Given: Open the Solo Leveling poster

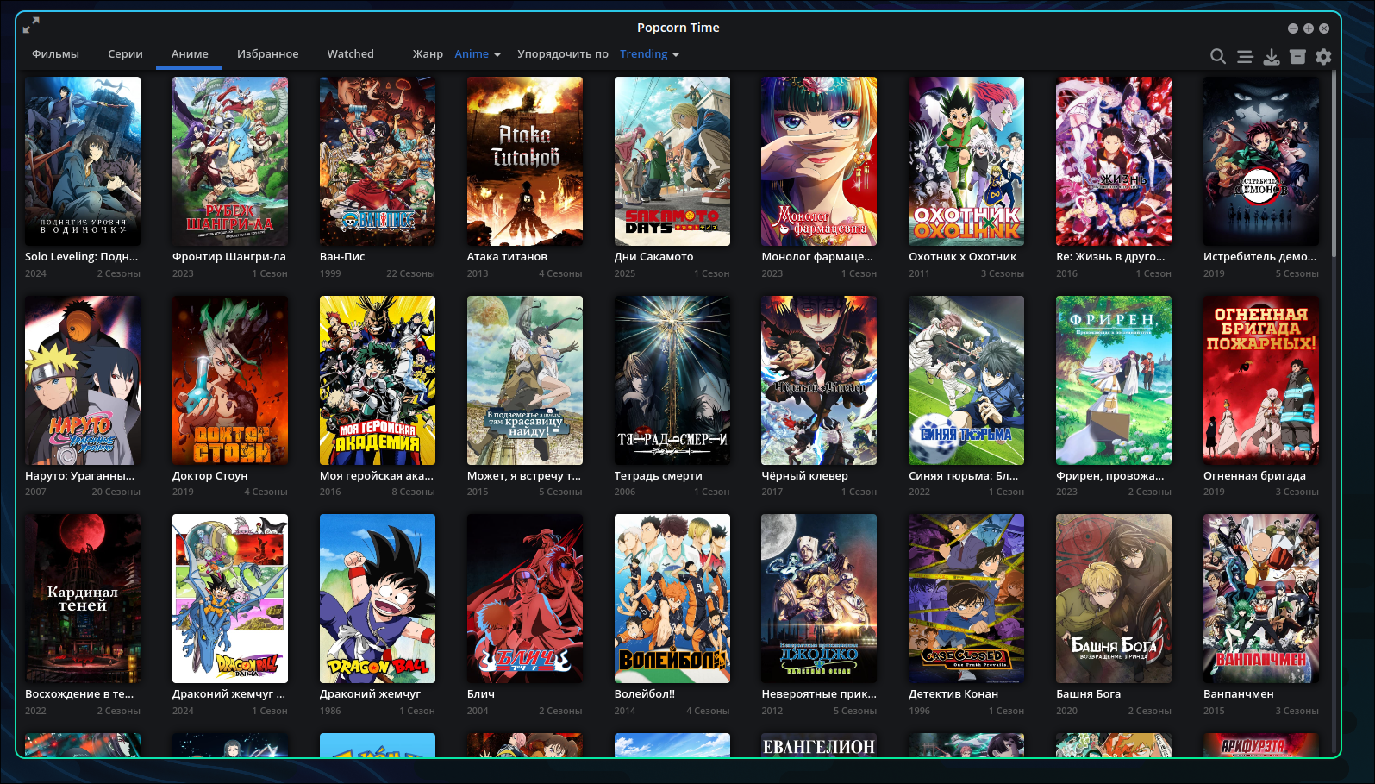Looking at the screenshot, I should 83,161.
